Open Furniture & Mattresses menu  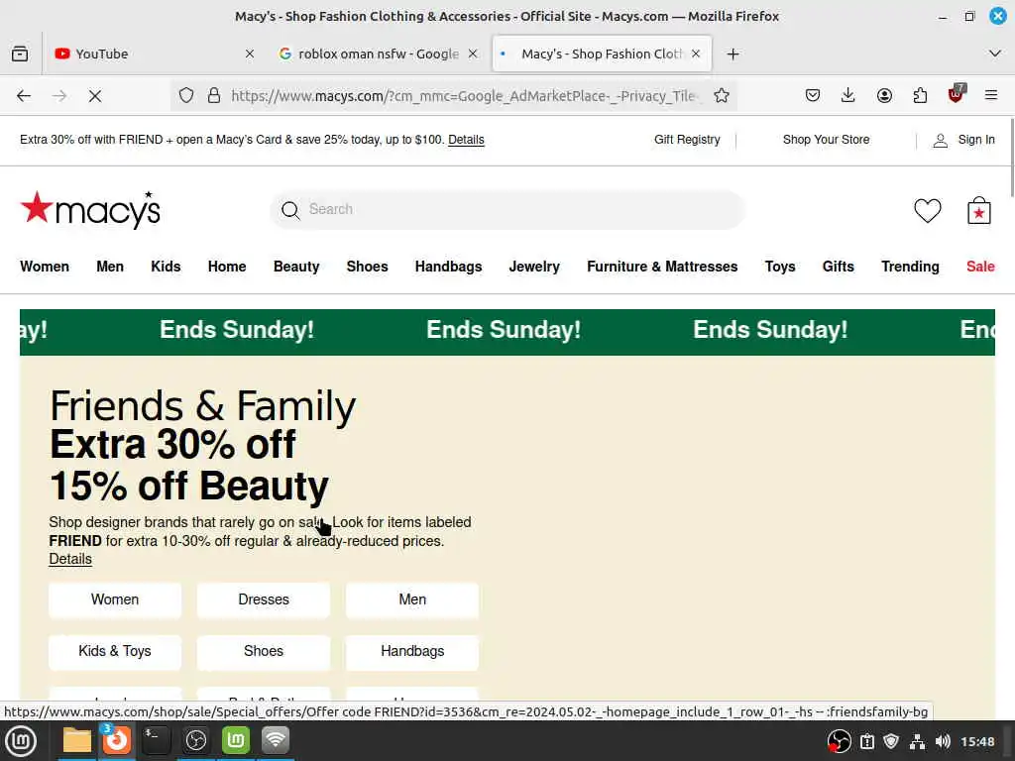(662, 267)
